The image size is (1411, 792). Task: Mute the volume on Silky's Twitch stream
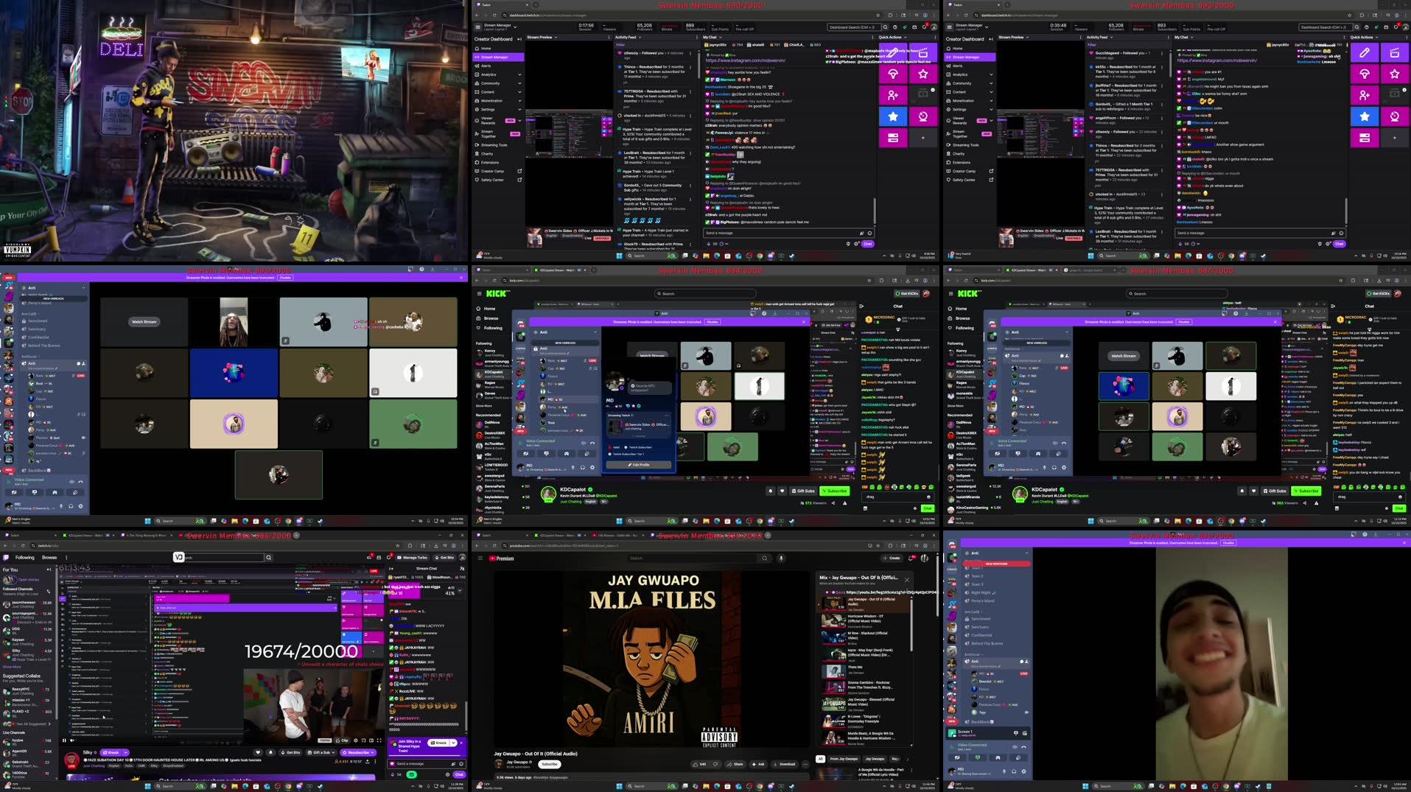[74, 740]
